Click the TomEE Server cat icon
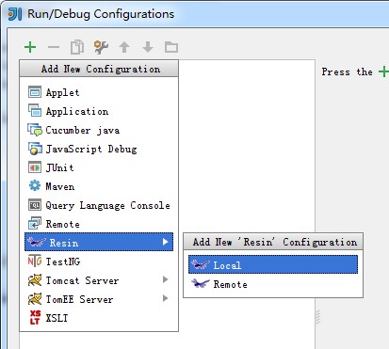The image size is (389, 349). [35, 299]
